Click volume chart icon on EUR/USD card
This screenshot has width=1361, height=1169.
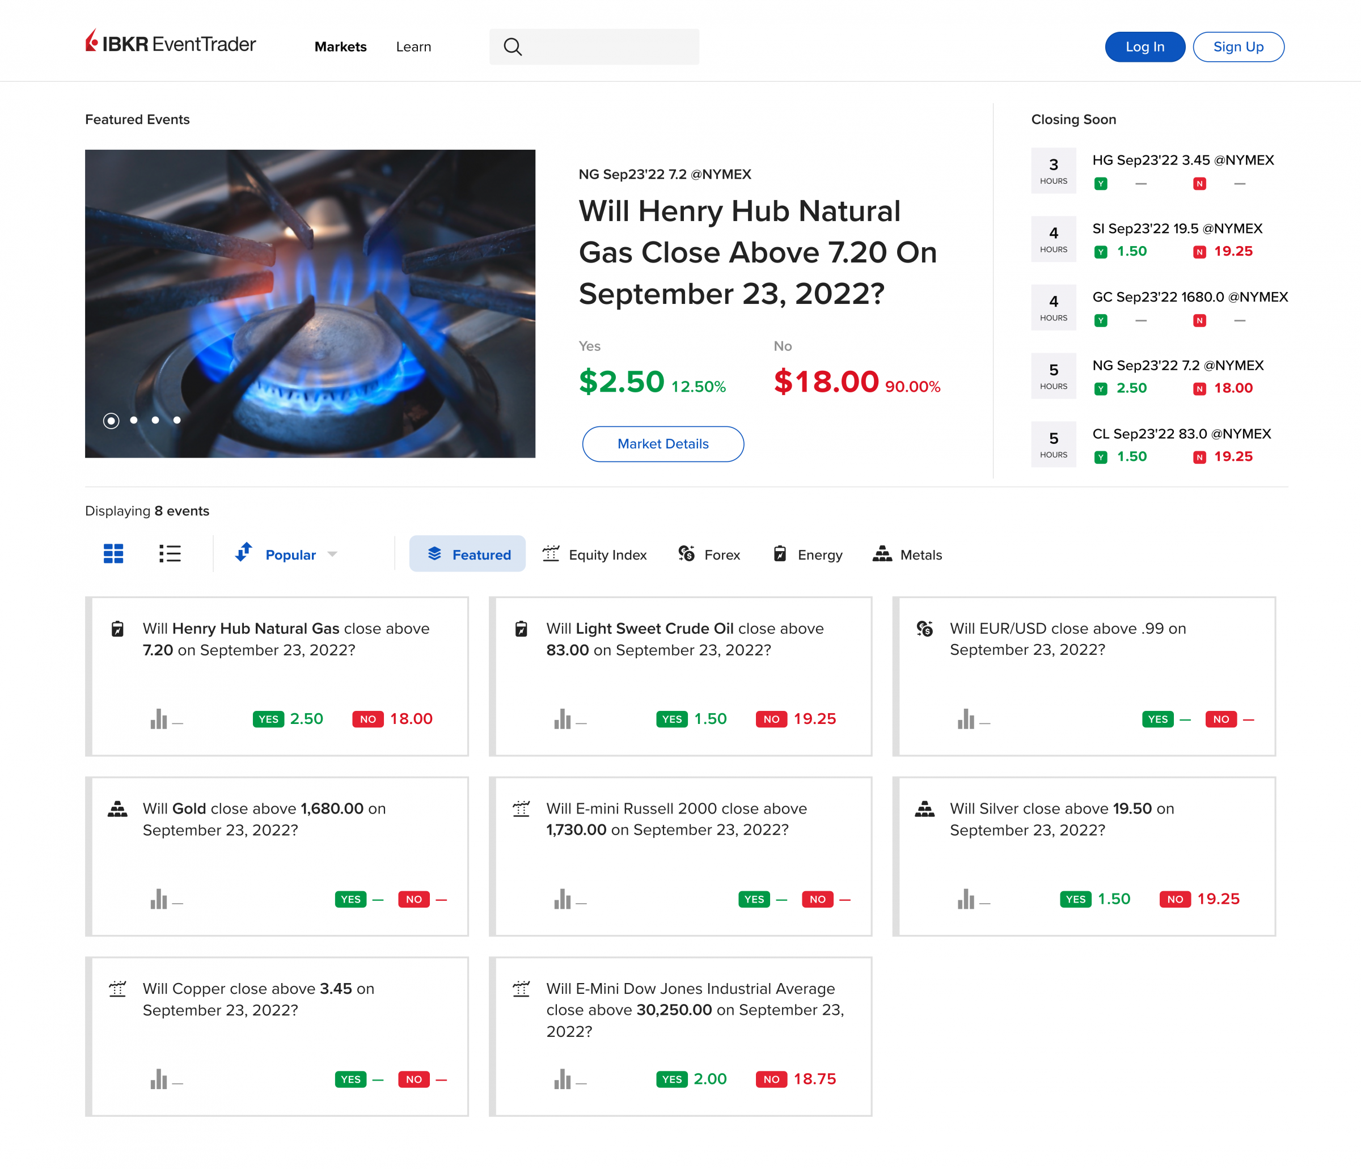click(966, 718)
